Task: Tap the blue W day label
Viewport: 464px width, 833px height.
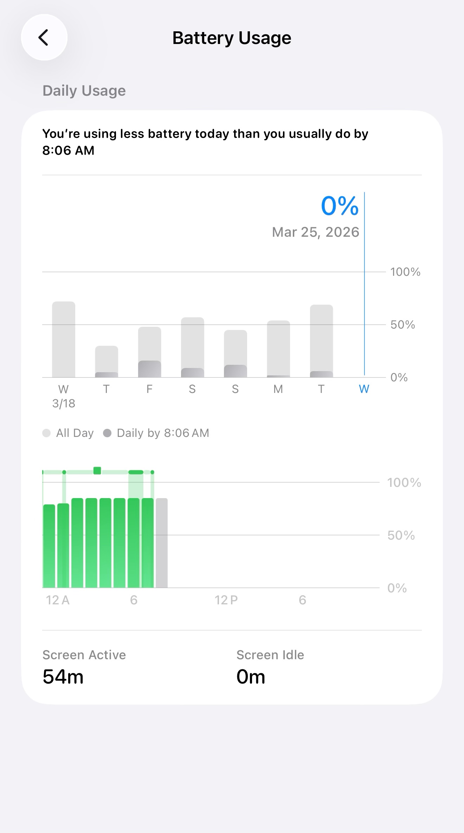Action: [364, 389]
